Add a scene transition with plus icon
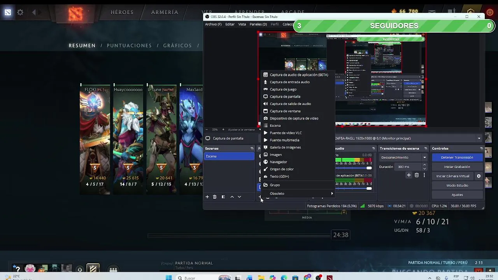Viewport: 498px width, 280px height. (x=409, y=175)
